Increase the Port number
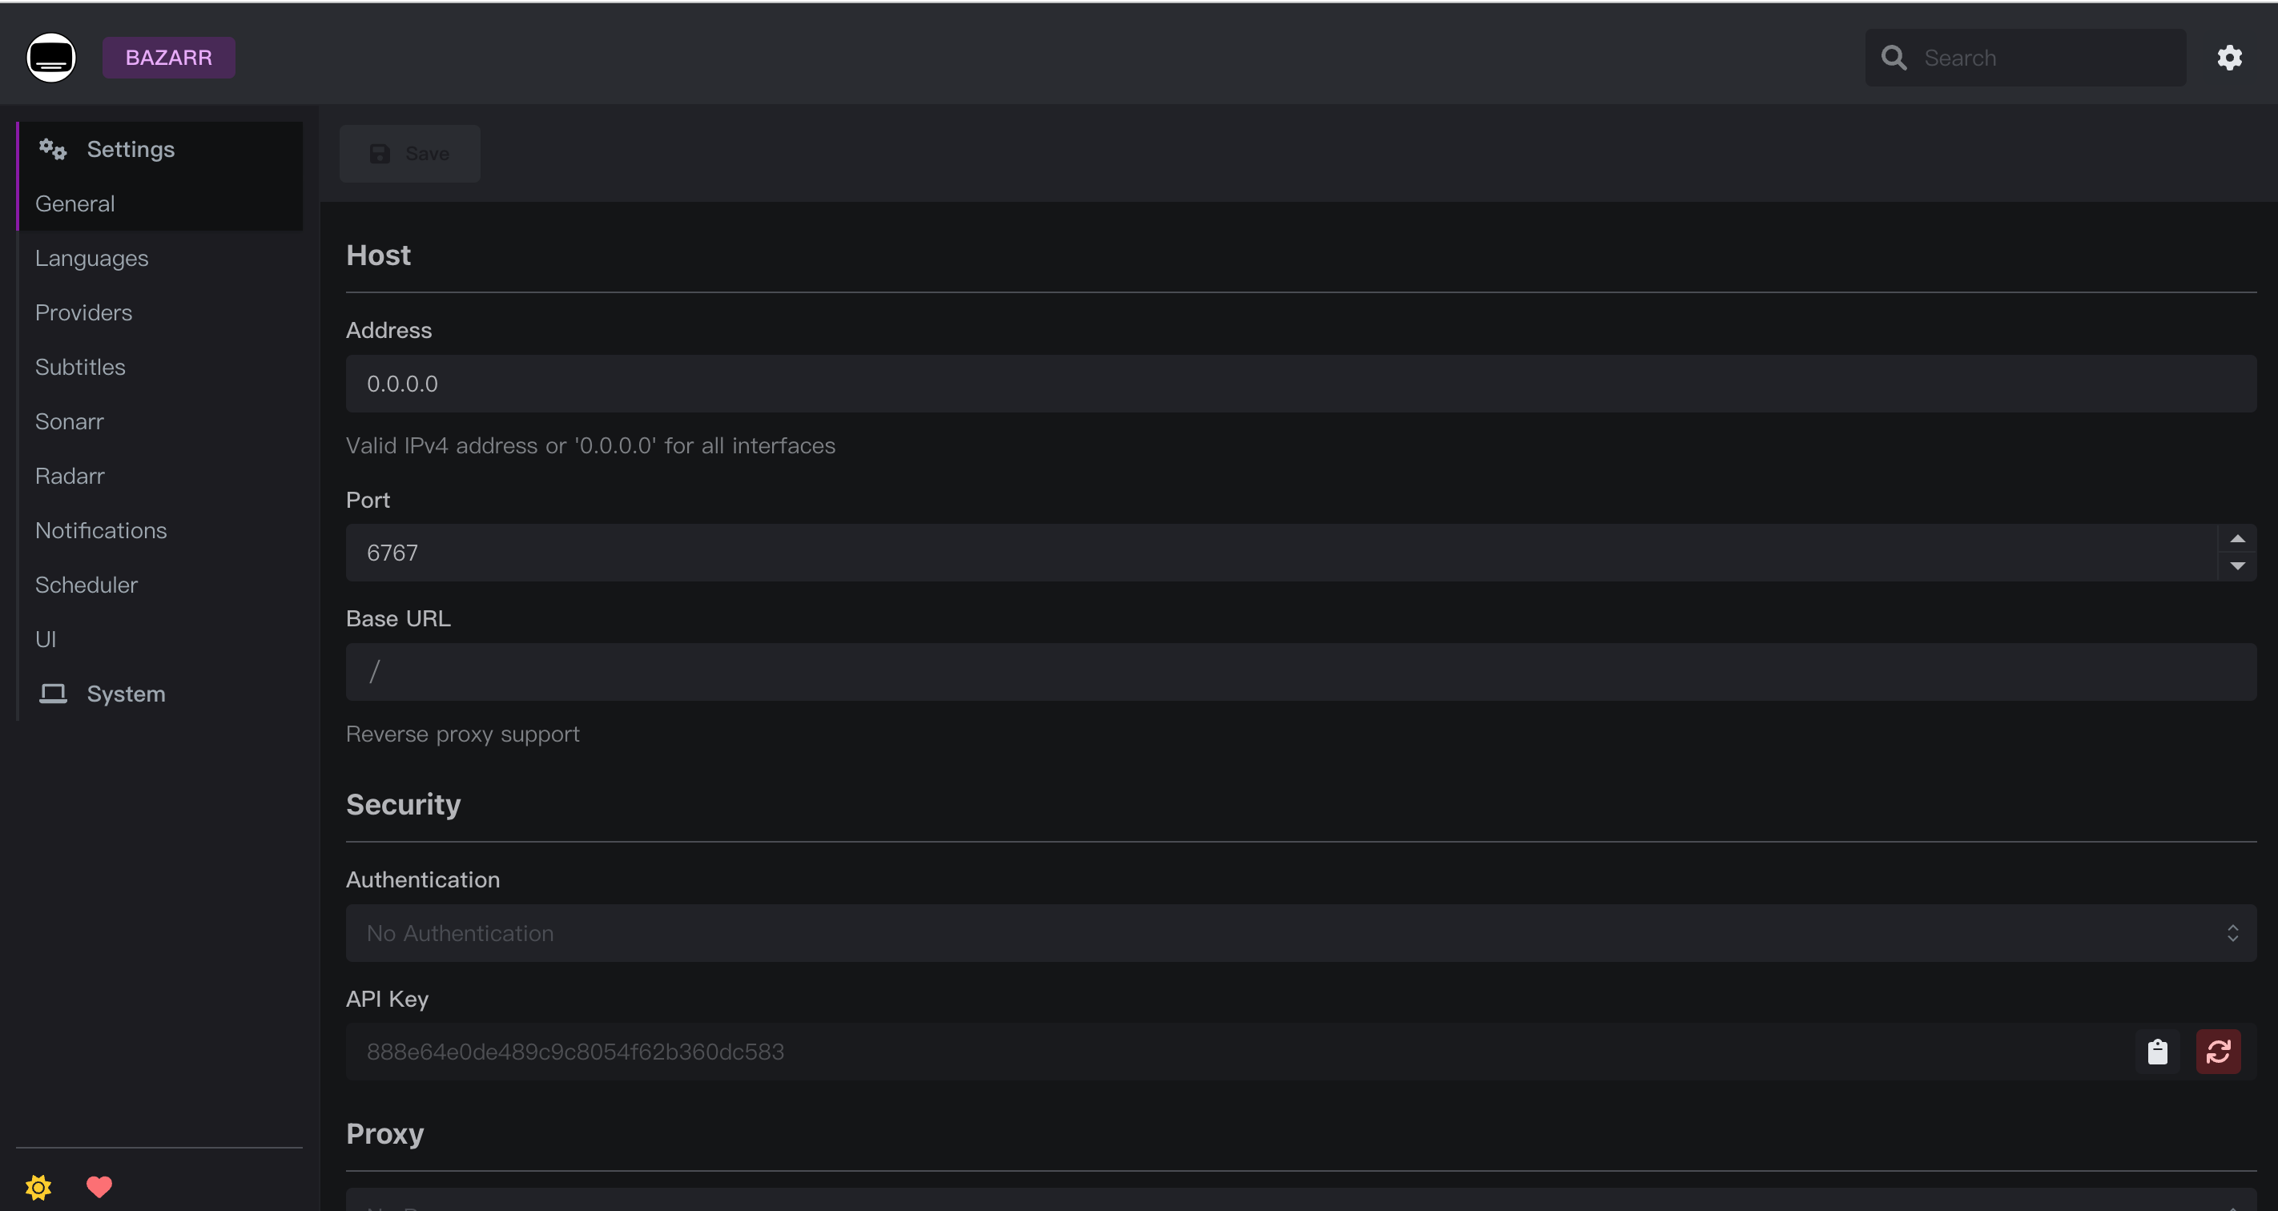Viewport: 2278px width, 1211px height. click(x=2237, y=539)
